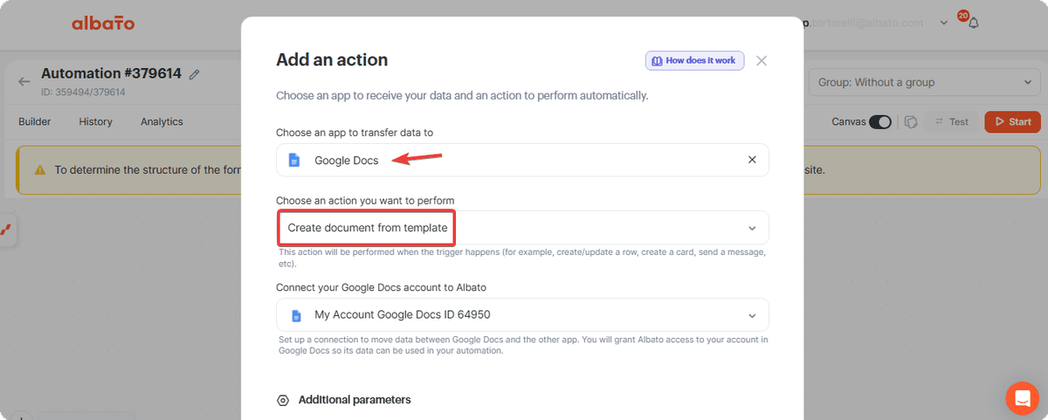1048x420 pixels.
Task: Click the Google Docs app selection field
Action: [x=522, y=160]
